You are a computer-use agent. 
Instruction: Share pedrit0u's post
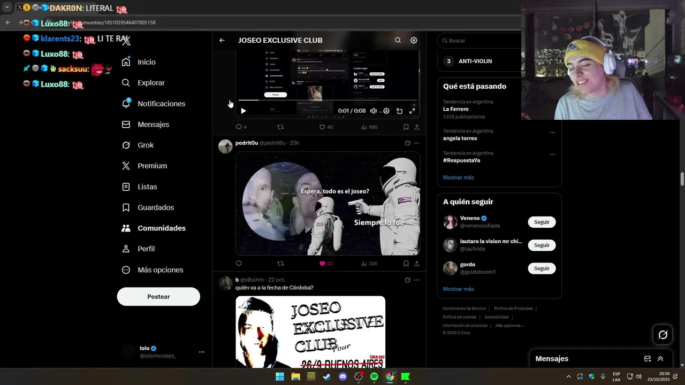(417, 263)
